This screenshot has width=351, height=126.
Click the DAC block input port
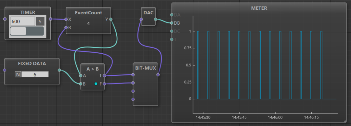(141, 19)
